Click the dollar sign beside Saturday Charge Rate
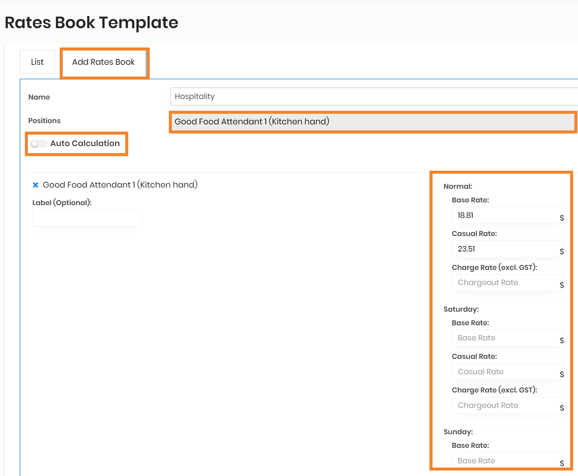Image resolution: width=578 pixels, height=476 pixels. 562,408
